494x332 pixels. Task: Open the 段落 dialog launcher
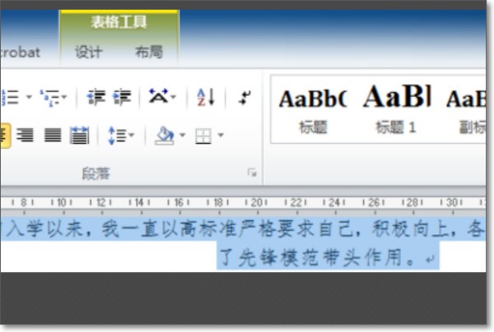point(252,173)
